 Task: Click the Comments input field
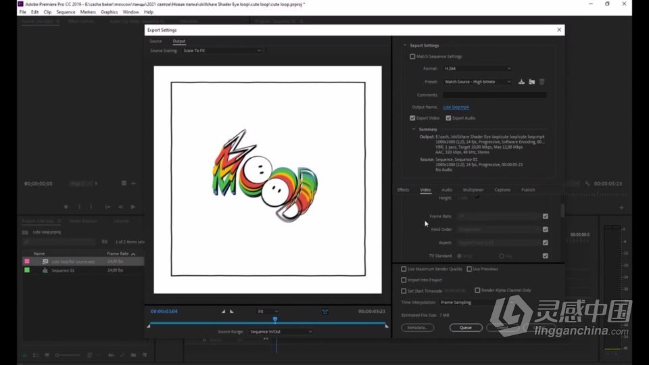494,95
